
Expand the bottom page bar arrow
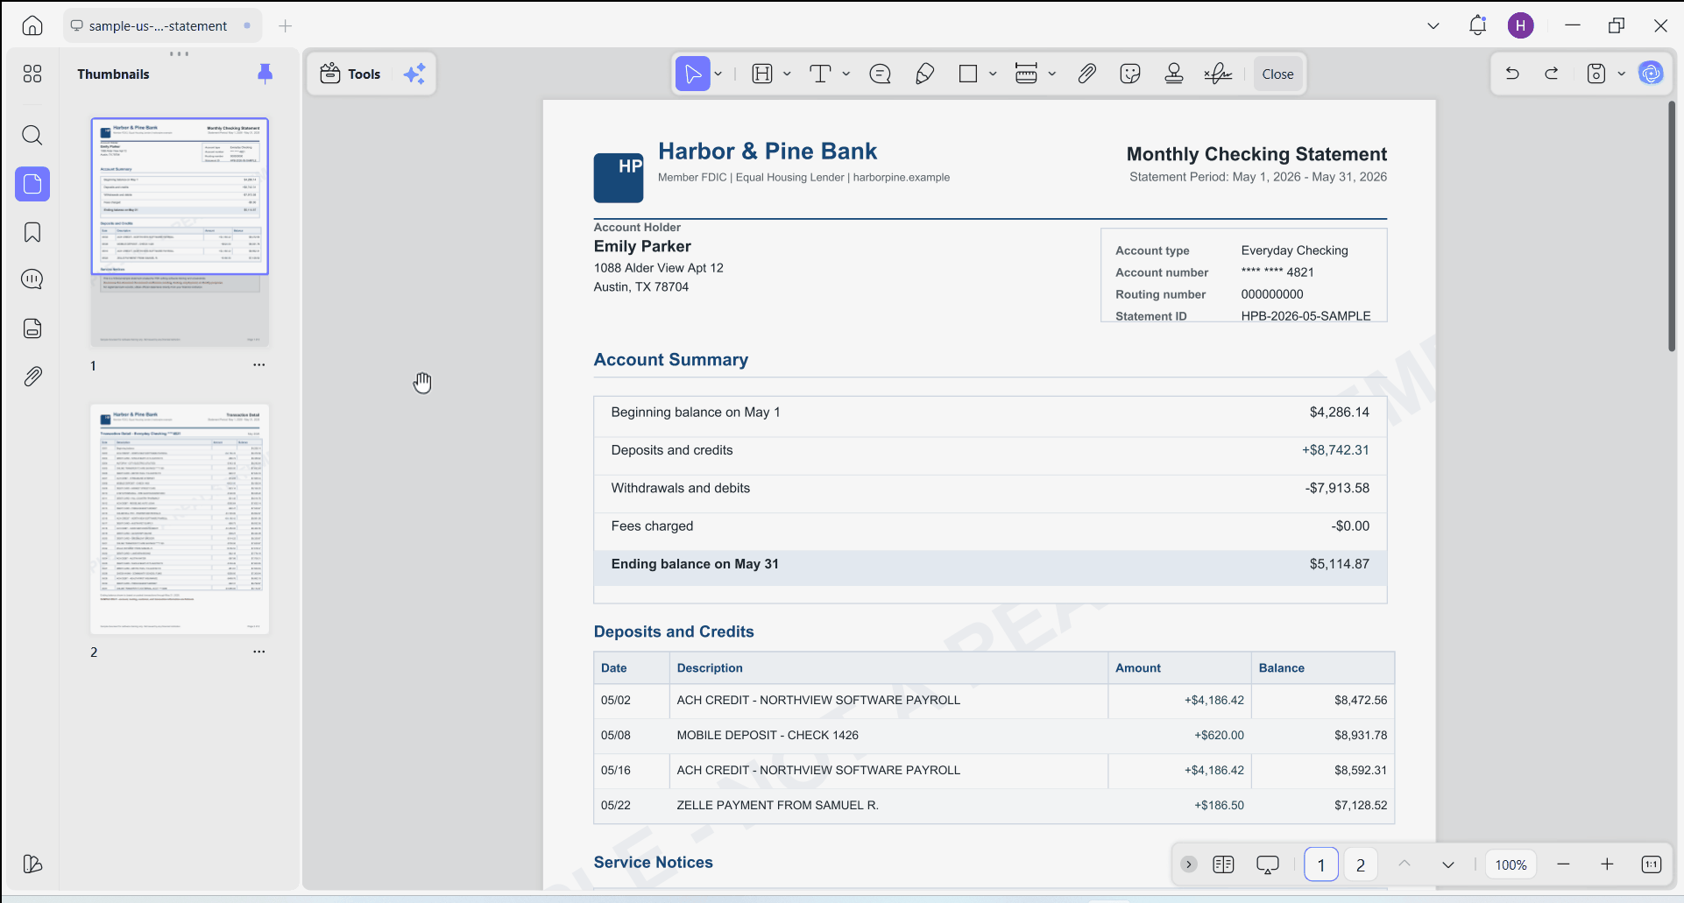(x=1189, y=864)
